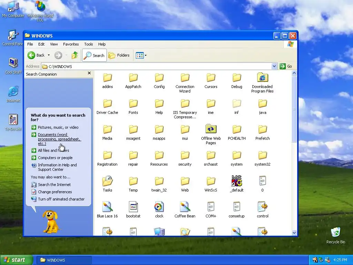This screenshot has height=265, width=353.
Task: Select the Windows World LOL desktop icon
Action: tap(40, 11)
